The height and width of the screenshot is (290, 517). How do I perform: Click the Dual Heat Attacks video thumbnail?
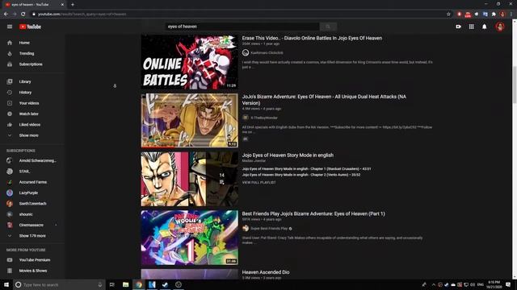(x=189, y=121)
